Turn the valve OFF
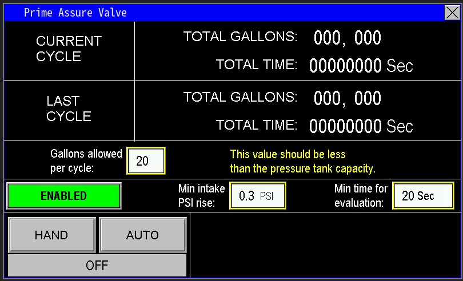This screenshot has height=281, width=463. click(x=97, y=266)
